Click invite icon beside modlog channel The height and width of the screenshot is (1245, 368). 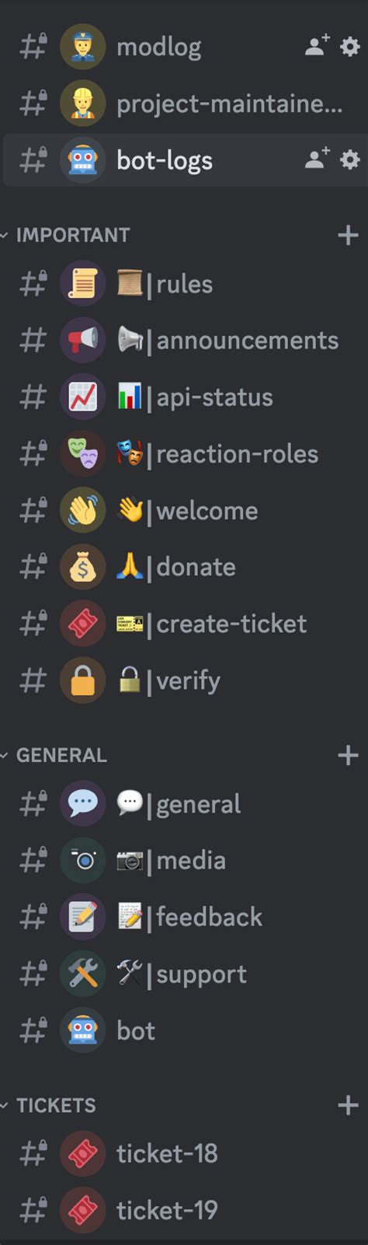(317, 46)
